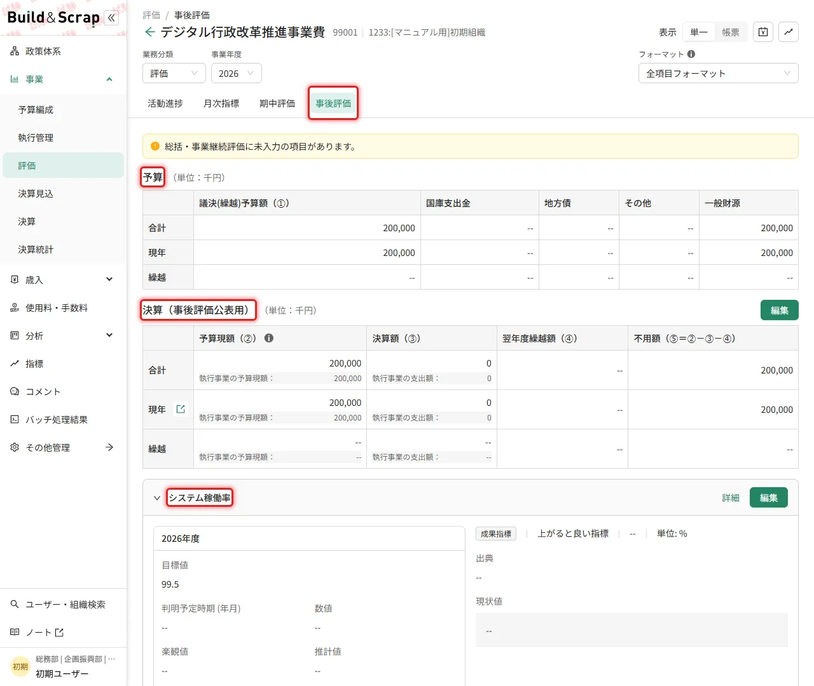Click the バッチ処理結果 terminal icon
The image size is (814, 686).
pos(15,419)
